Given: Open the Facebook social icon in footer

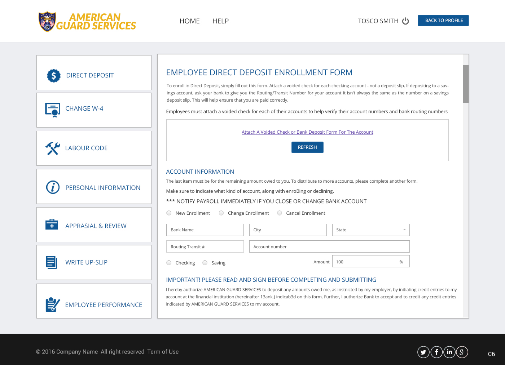Looking at the screenshot, I should [436, 352].
